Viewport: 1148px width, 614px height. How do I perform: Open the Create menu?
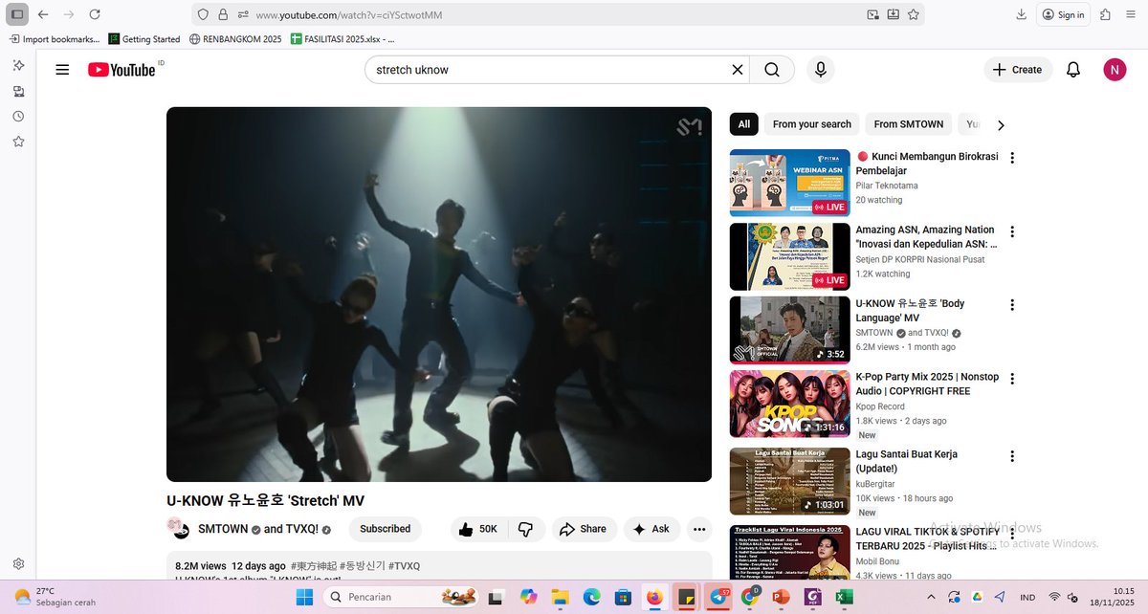tap(1018, 70)
